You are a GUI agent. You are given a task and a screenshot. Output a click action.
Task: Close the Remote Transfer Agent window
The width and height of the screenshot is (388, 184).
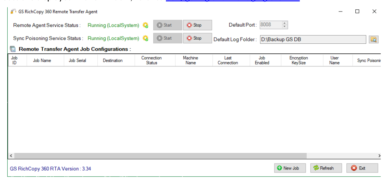point(374,11)
